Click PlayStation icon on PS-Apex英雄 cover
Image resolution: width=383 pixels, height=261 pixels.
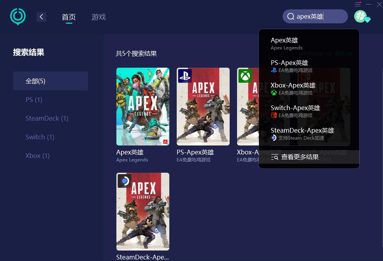coord(184,76)
